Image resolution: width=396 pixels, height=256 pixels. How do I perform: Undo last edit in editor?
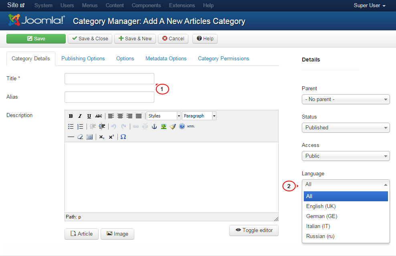coord(114,126)
